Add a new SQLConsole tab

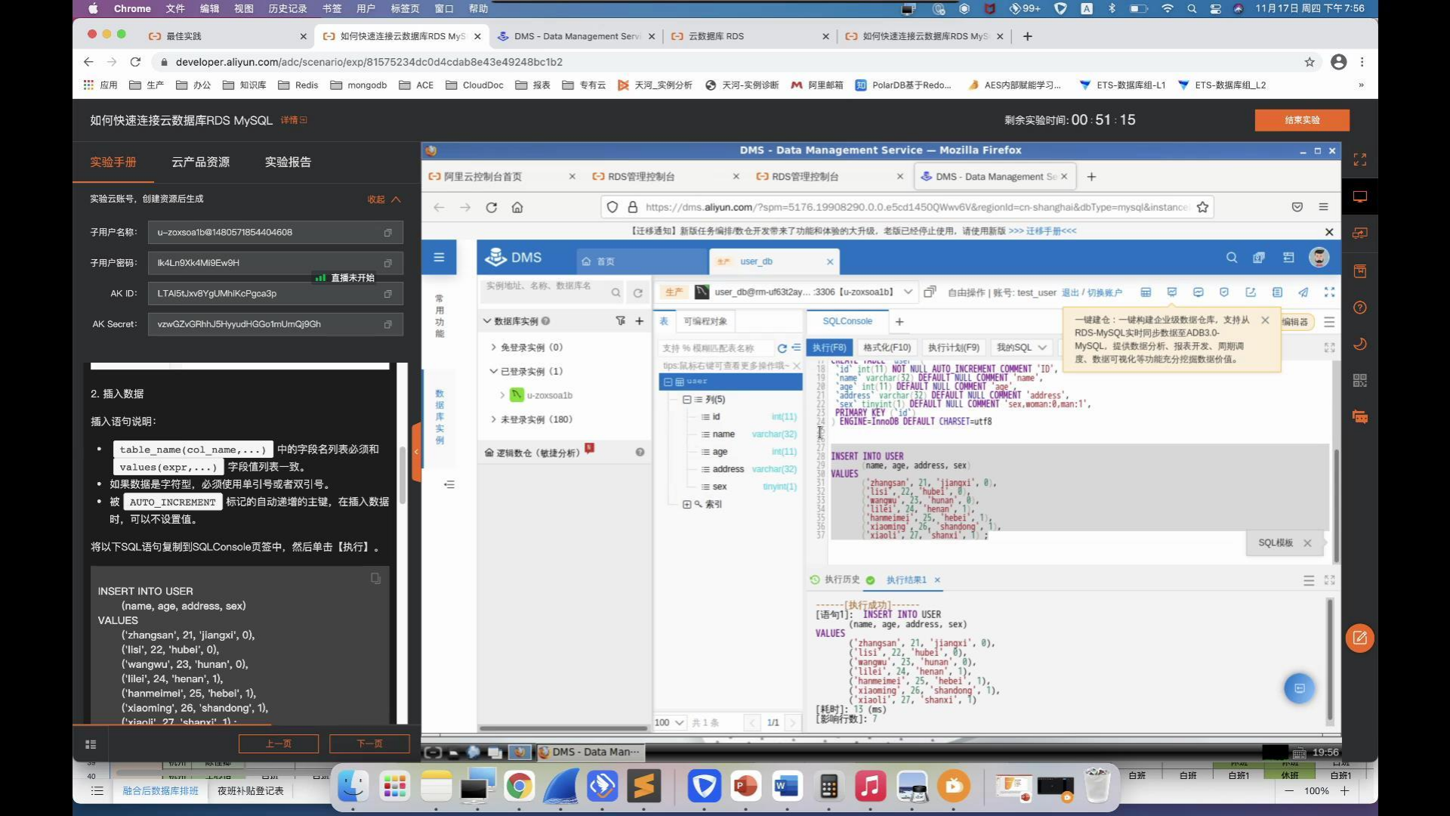(x=899, y=322)
